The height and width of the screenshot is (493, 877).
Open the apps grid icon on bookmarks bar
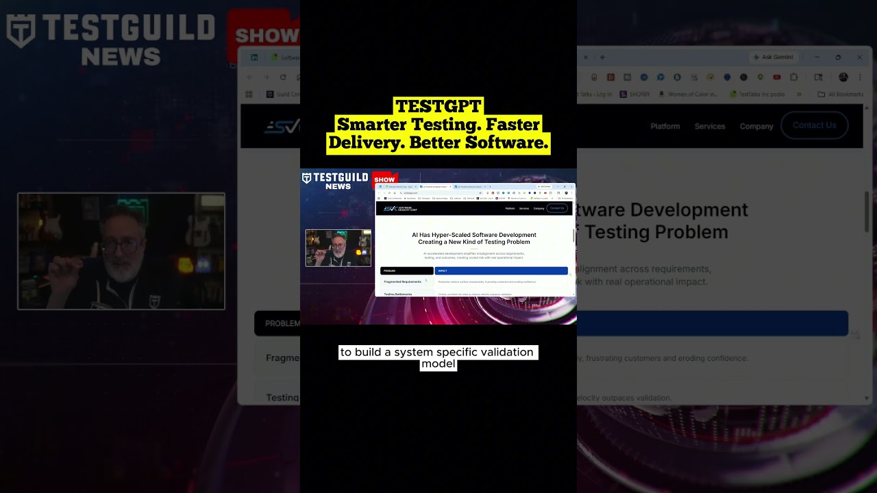(249, 94)
